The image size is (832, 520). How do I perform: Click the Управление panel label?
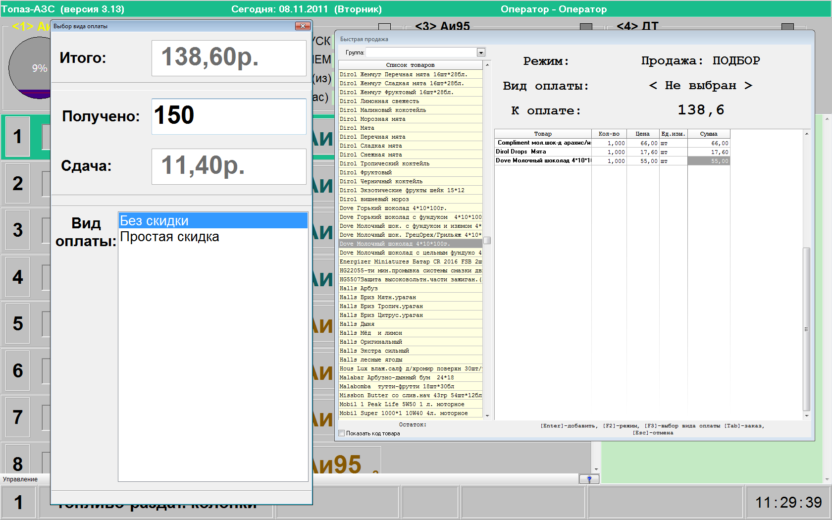[20, 479]
